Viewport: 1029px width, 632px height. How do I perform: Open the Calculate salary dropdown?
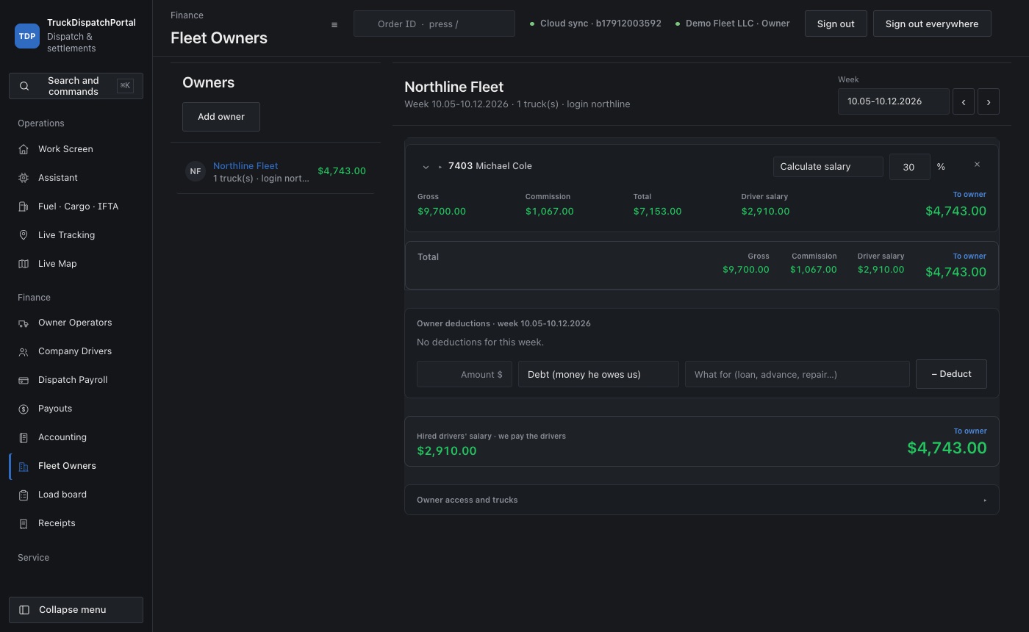[828, 167]
